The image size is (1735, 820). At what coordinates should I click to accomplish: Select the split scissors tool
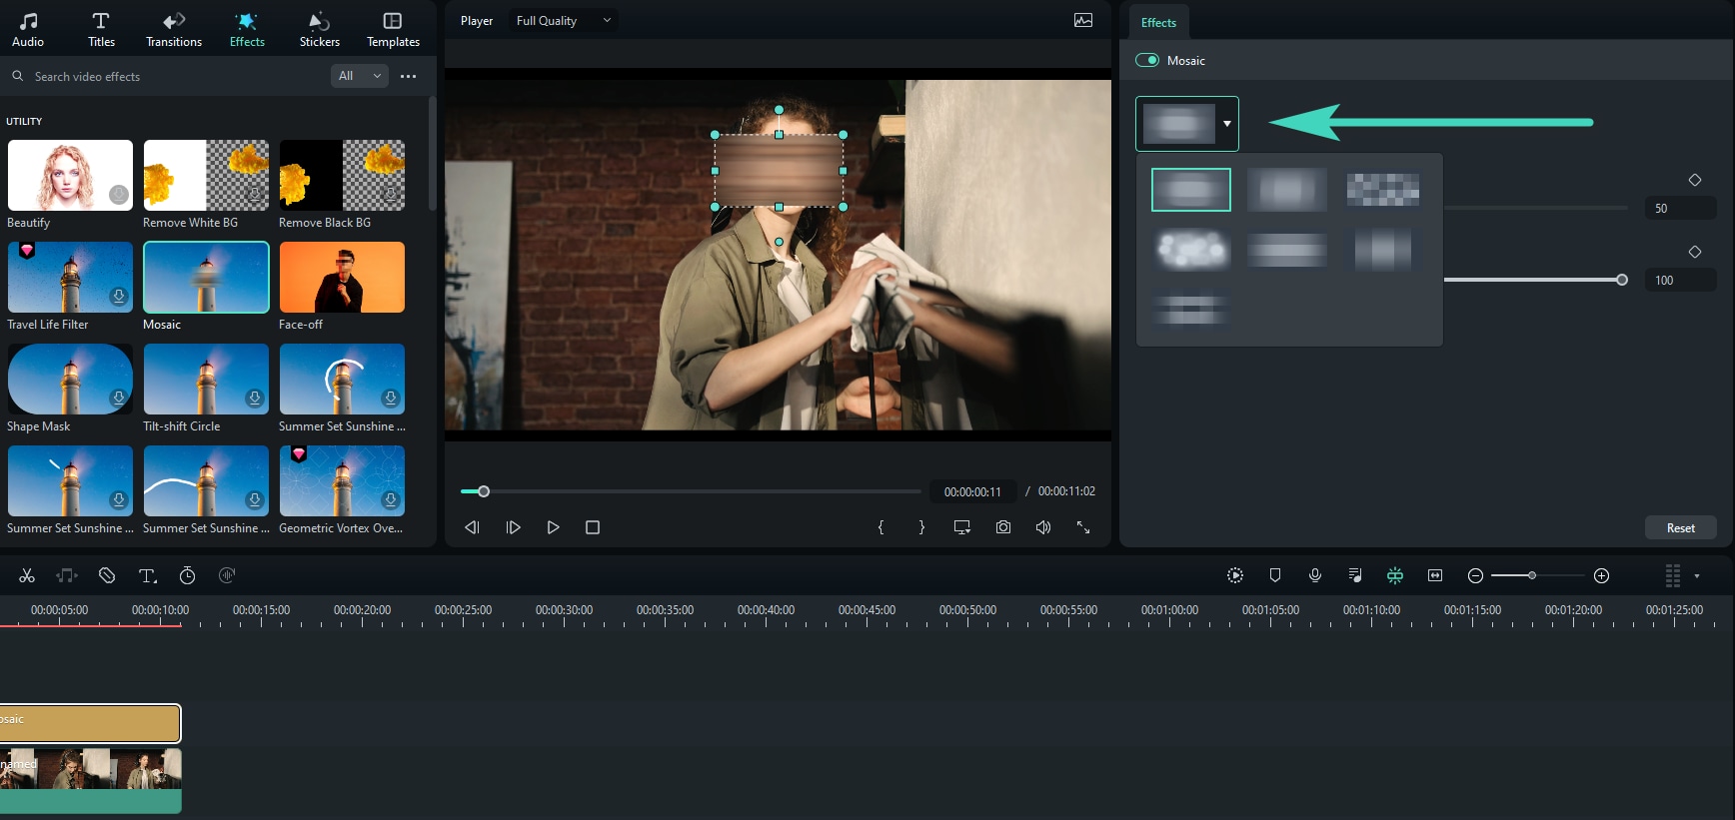27,575
